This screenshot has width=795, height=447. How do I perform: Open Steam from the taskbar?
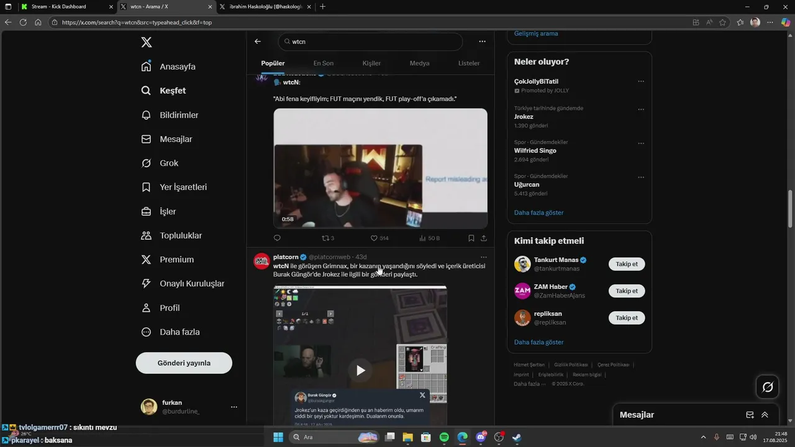[517, 437]
